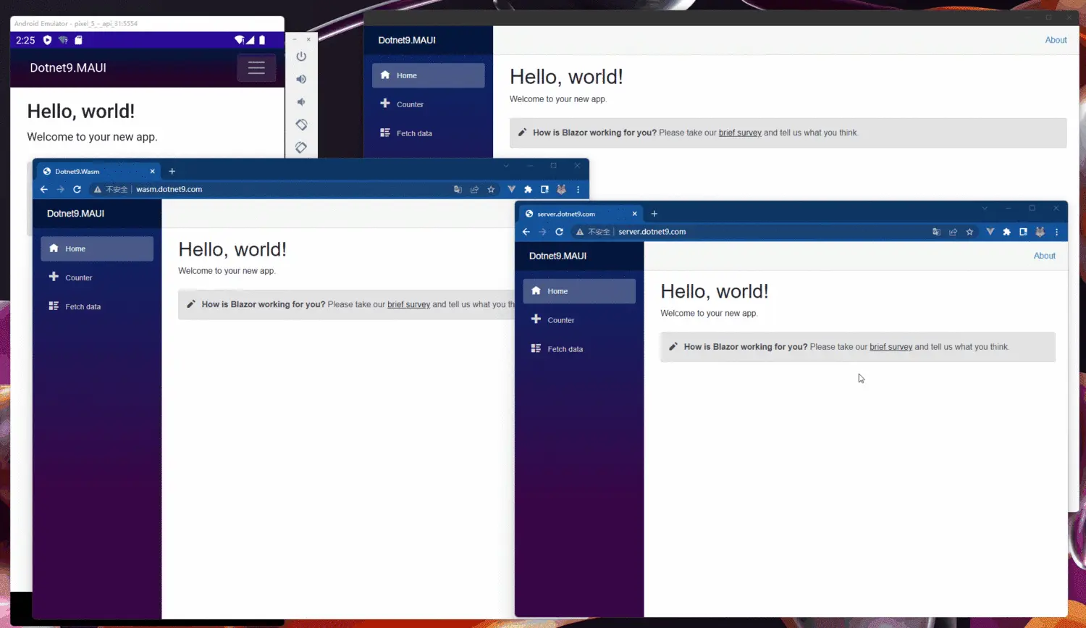Toggle side panel in wasm.dotnet9.com browser
The image size is (1086, 628).
(x=544, y=190)
